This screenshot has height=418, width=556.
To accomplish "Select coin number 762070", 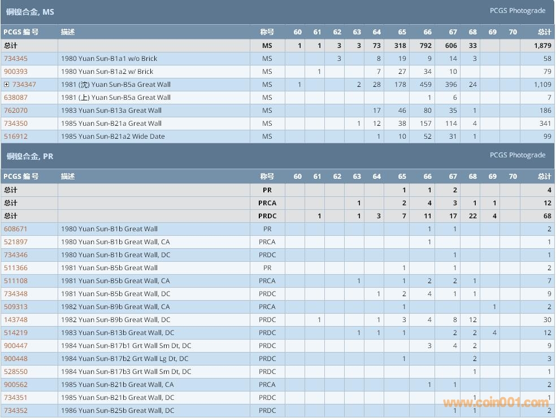I will pyautogui.click(x=16, y=111).
